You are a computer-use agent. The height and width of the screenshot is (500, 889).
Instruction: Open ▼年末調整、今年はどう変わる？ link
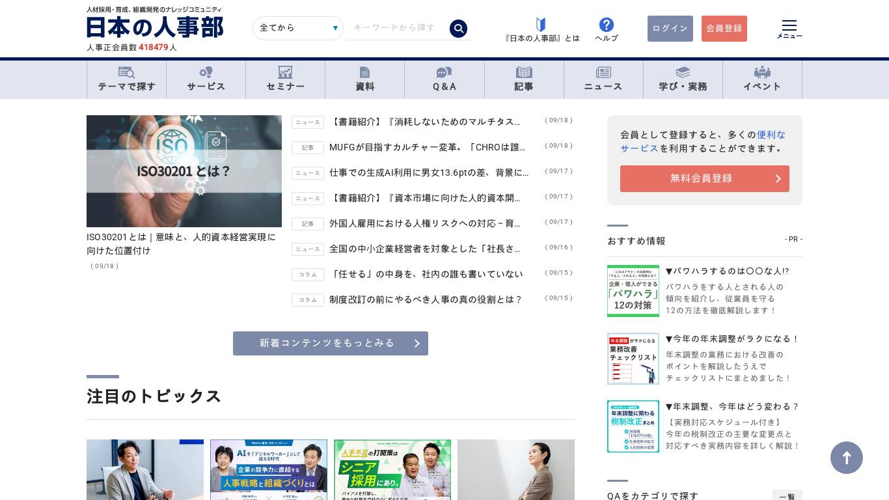point(732,406)
